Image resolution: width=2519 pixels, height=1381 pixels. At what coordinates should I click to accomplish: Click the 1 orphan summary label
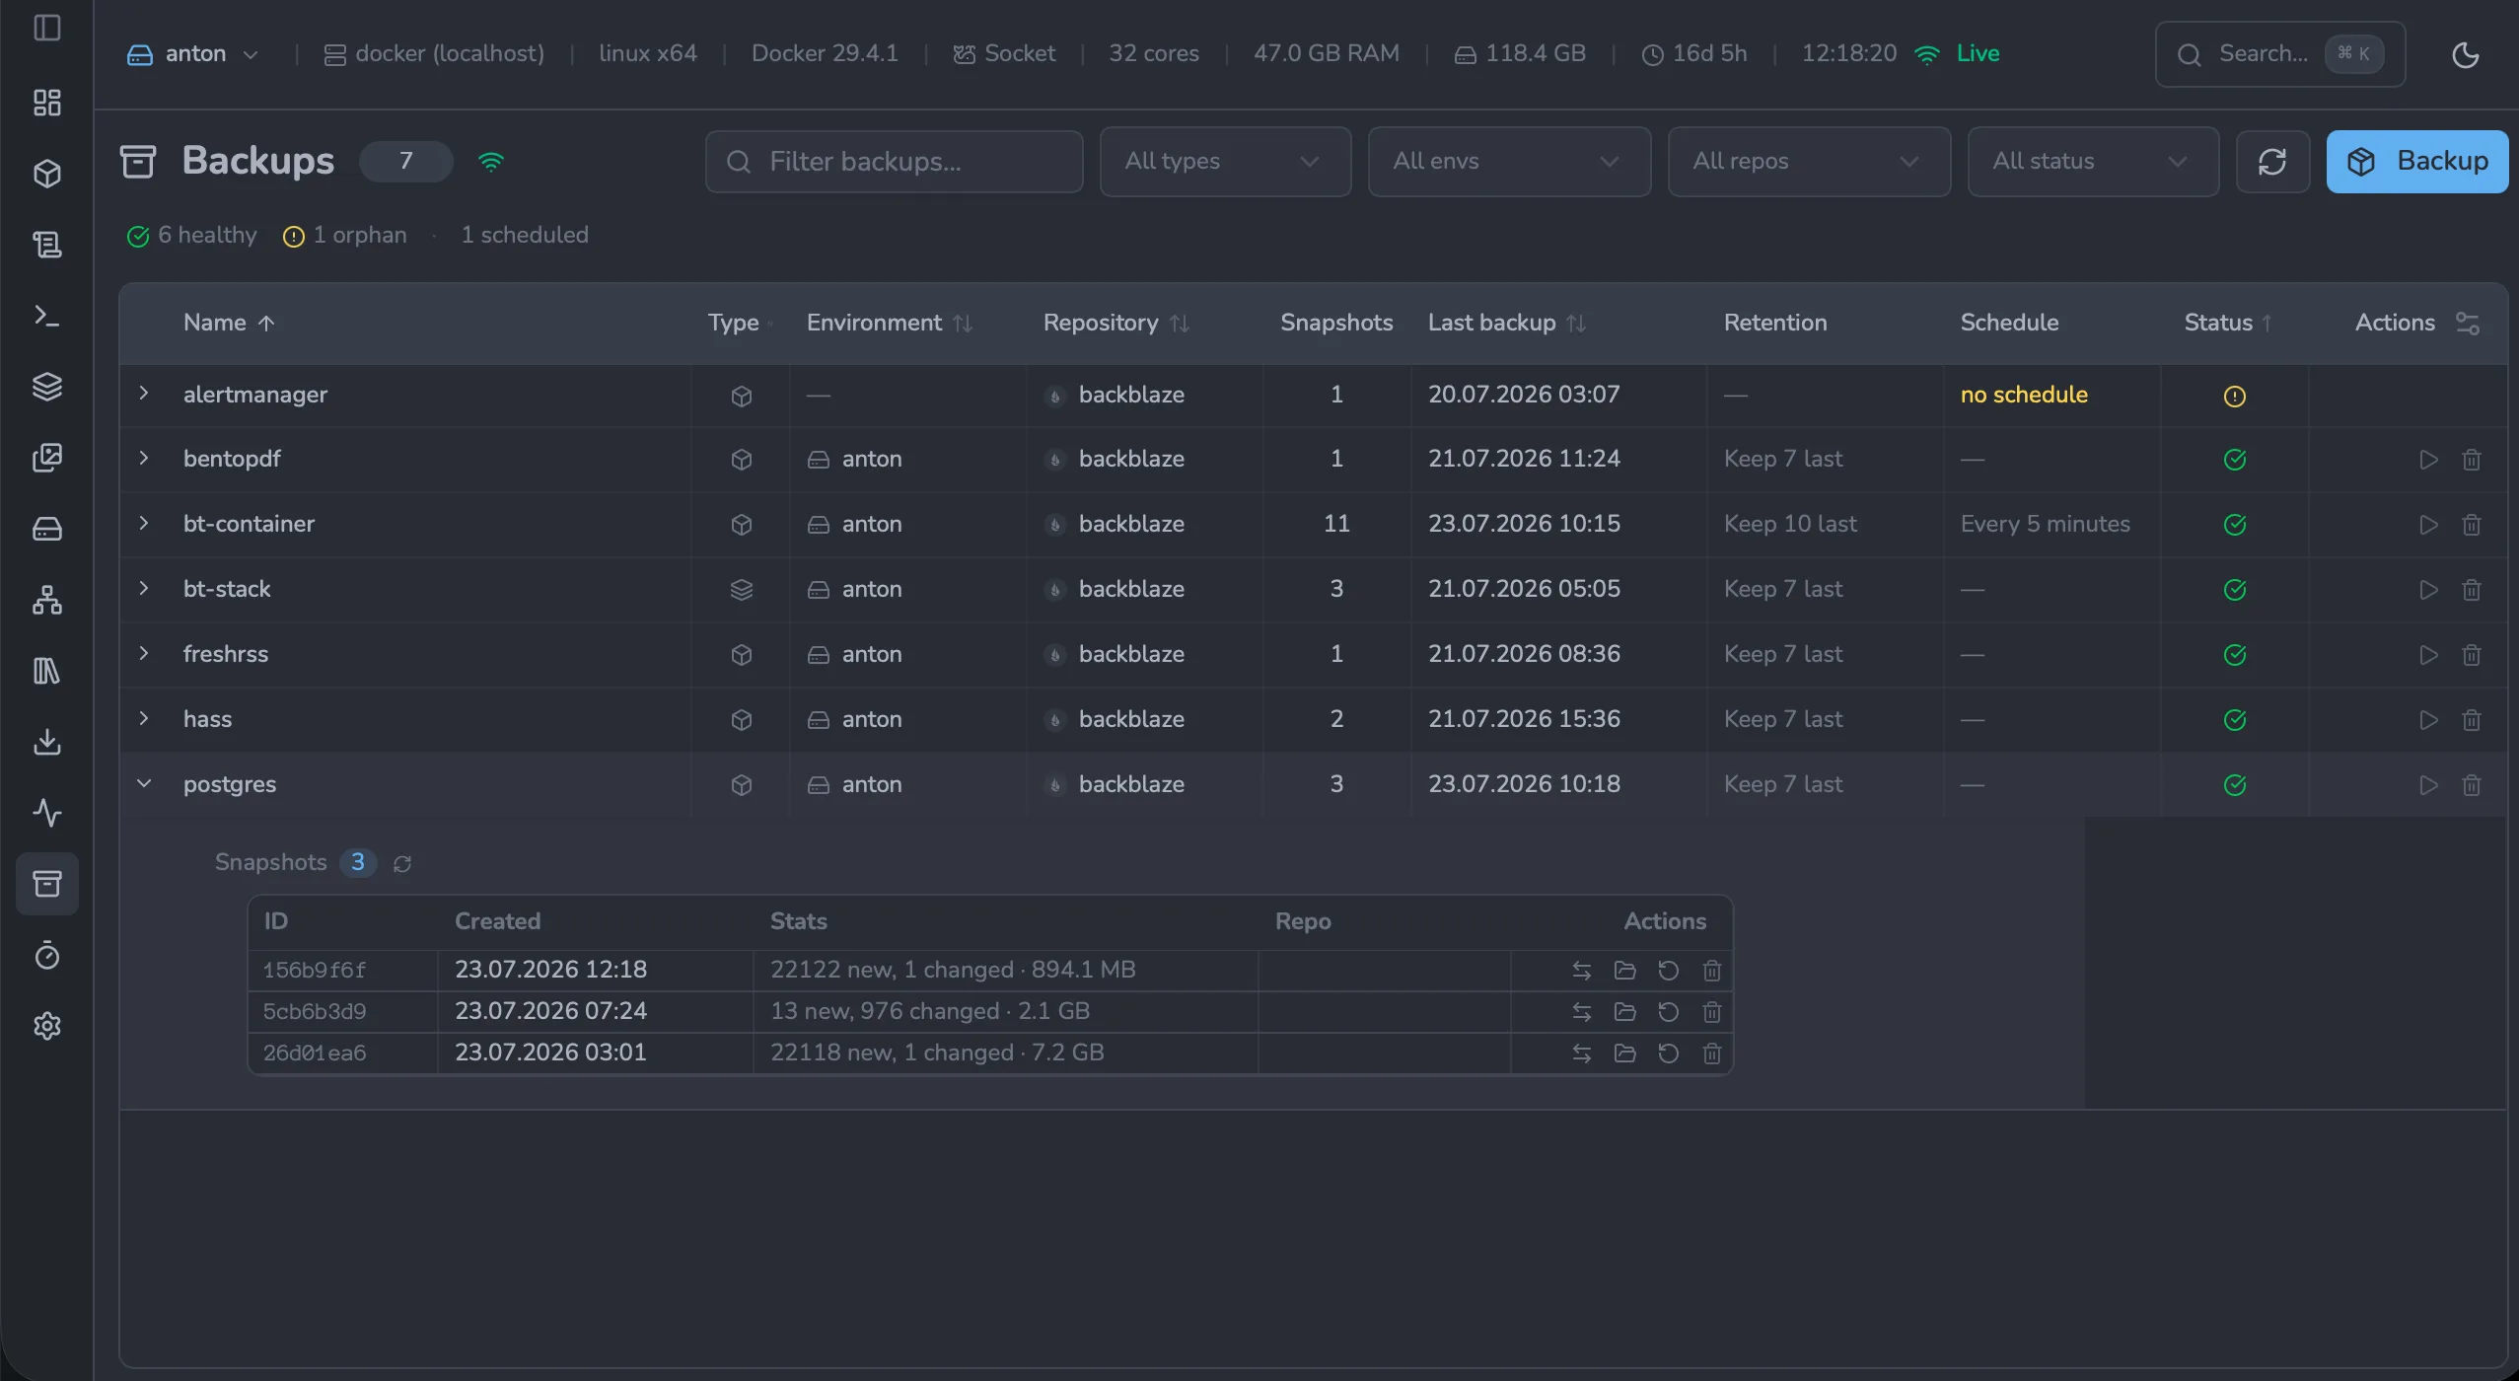click(345, 235)
